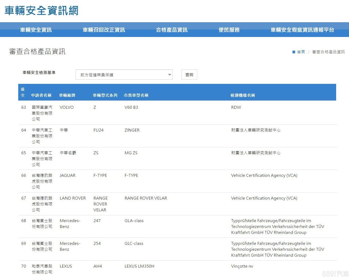Viewport: 349px width, 277px height.
Task: Click the 審查合格產品資訊 breadcrumb text
Action: 328,52
